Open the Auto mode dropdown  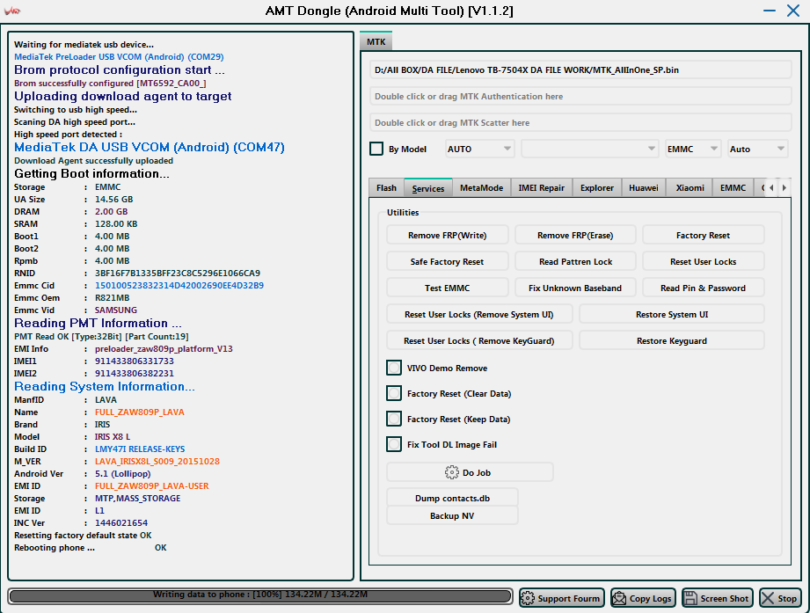click(x=757, y=149)
